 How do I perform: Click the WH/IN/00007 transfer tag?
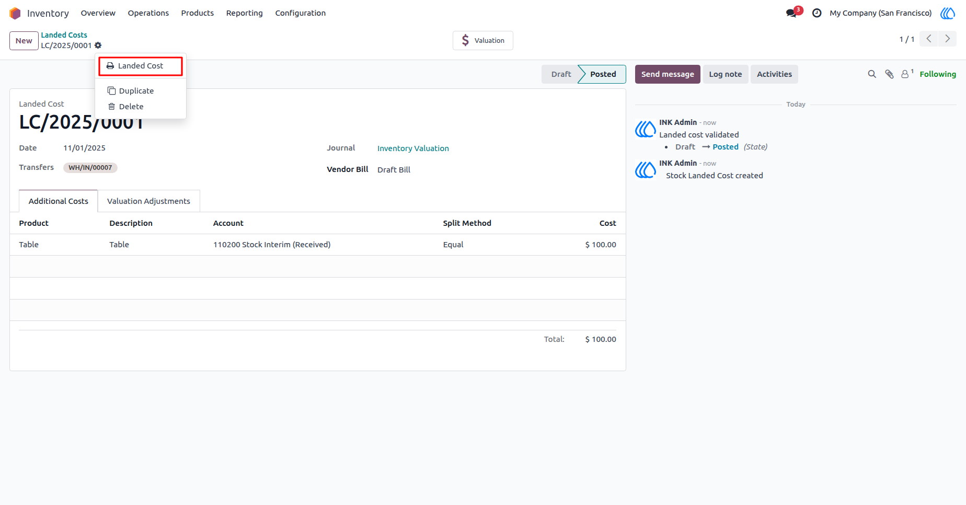click(x=90, y=168)
